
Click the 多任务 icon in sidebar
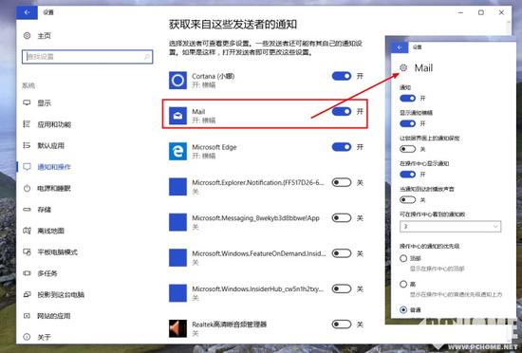pos(27,273)
